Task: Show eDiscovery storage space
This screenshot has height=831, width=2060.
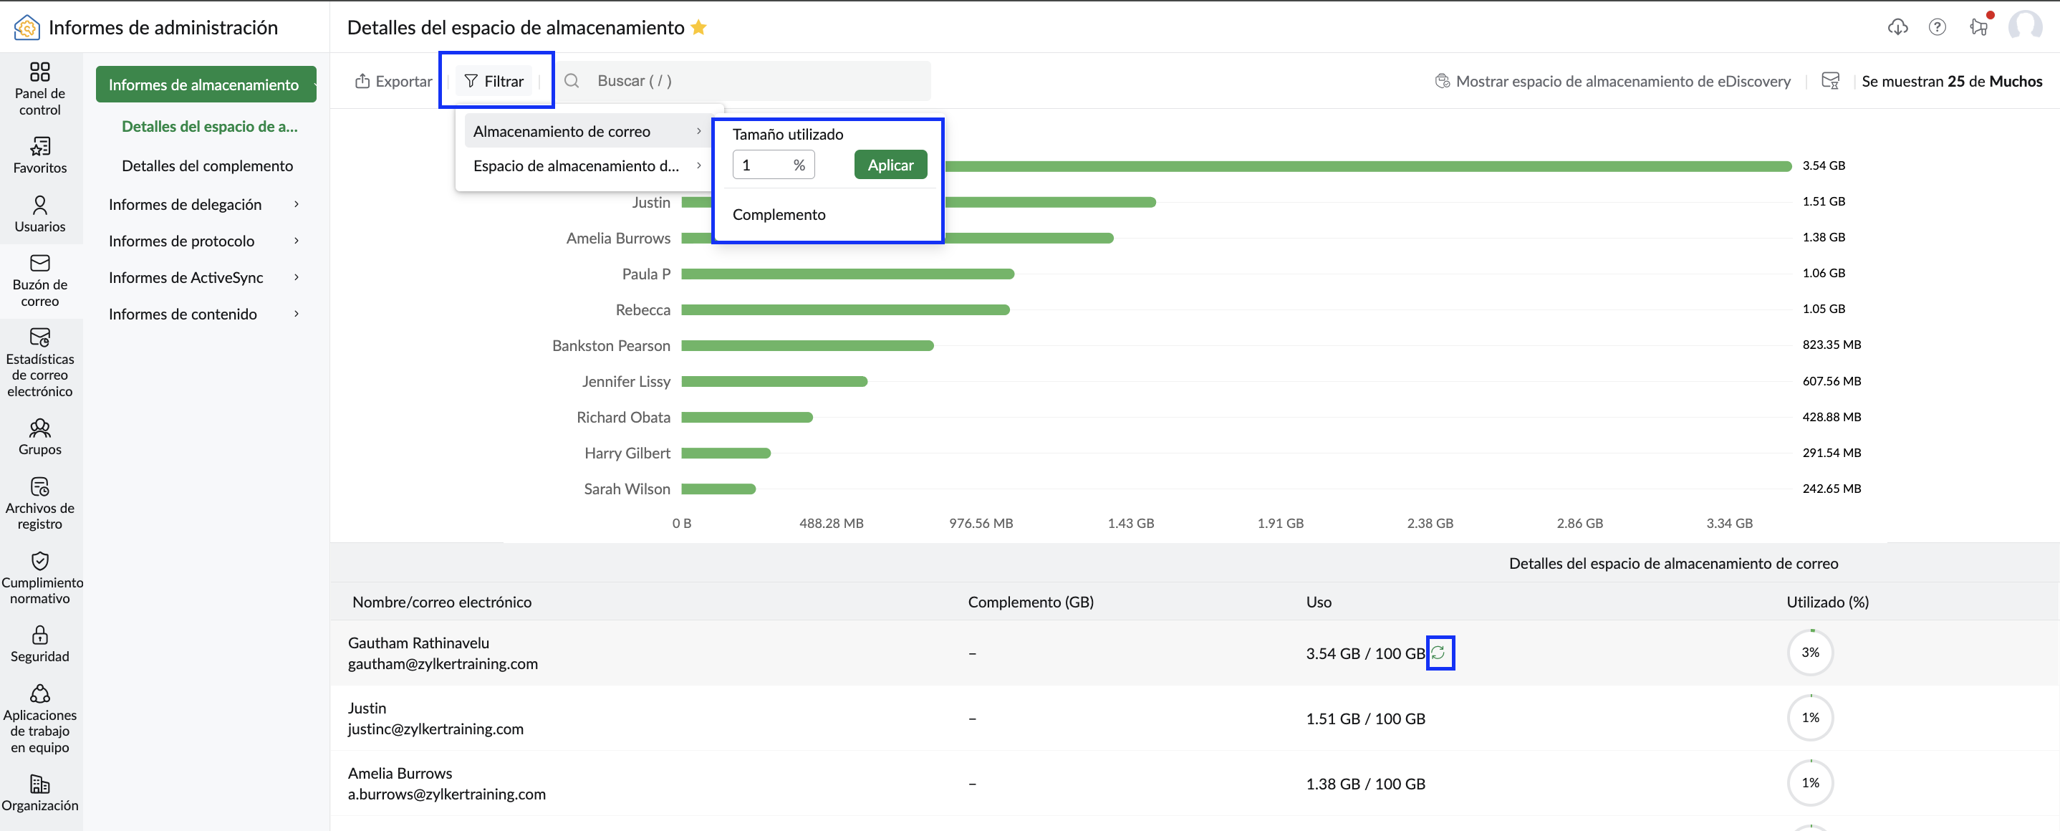Action: 1613,81
